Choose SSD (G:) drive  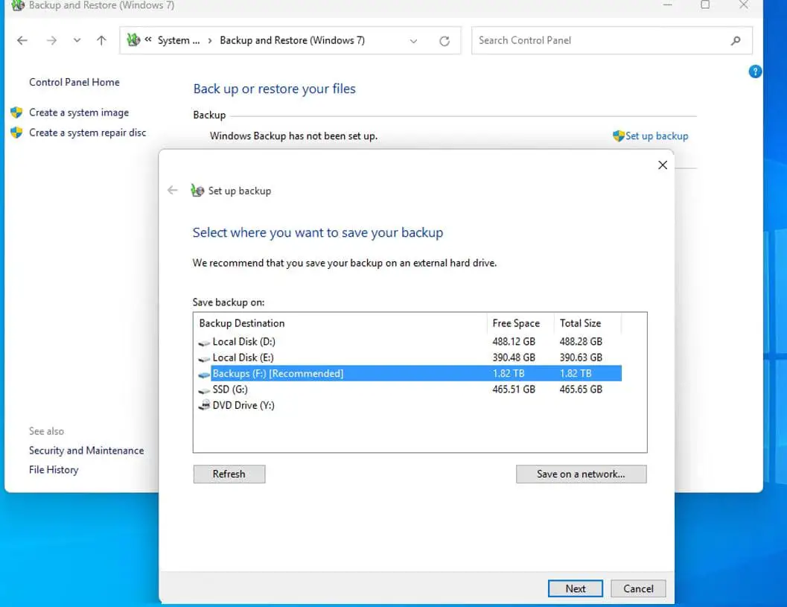pyautogui.click(x=230, y=390)
